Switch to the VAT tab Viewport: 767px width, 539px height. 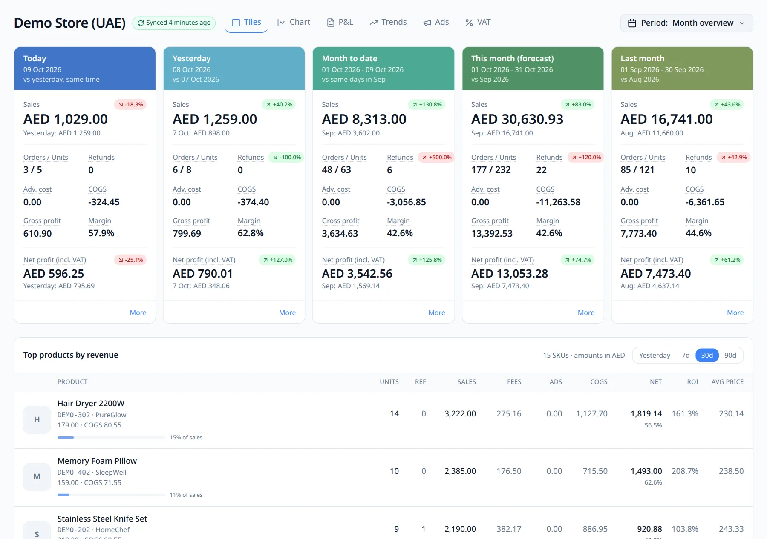click(478, 23)
